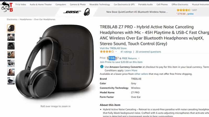Click the Bose ad star rating

pos(184,10)
